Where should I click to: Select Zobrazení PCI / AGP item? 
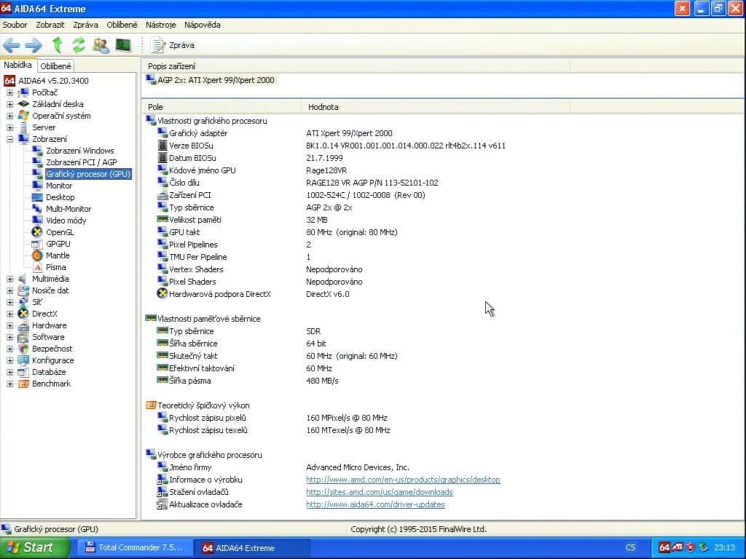pos(82,162)
